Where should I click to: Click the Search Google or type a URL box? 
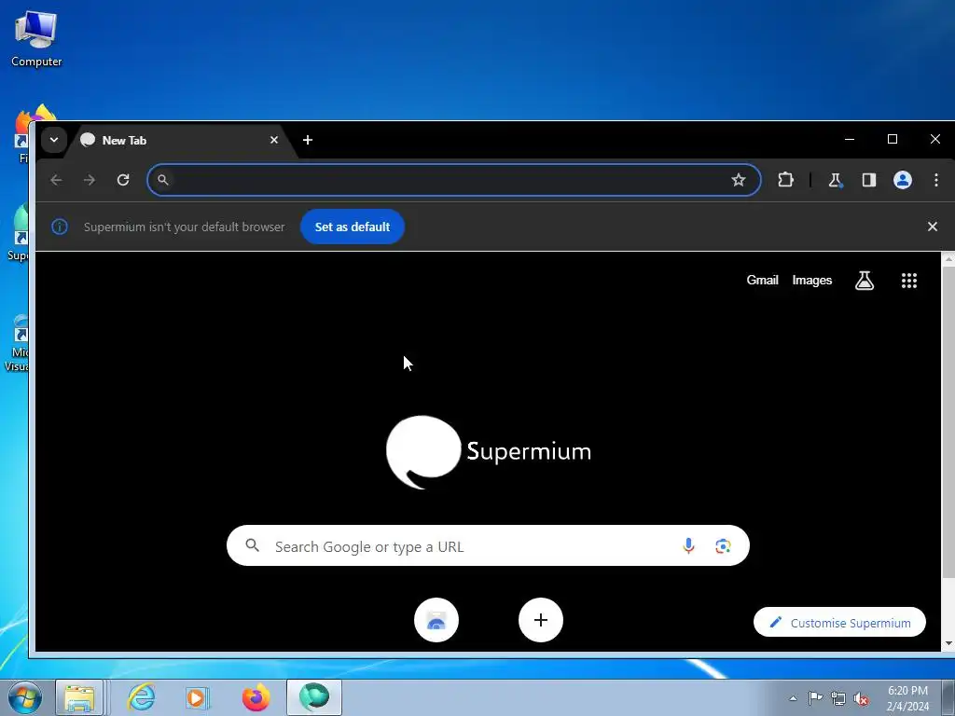[x=488, y=545]
